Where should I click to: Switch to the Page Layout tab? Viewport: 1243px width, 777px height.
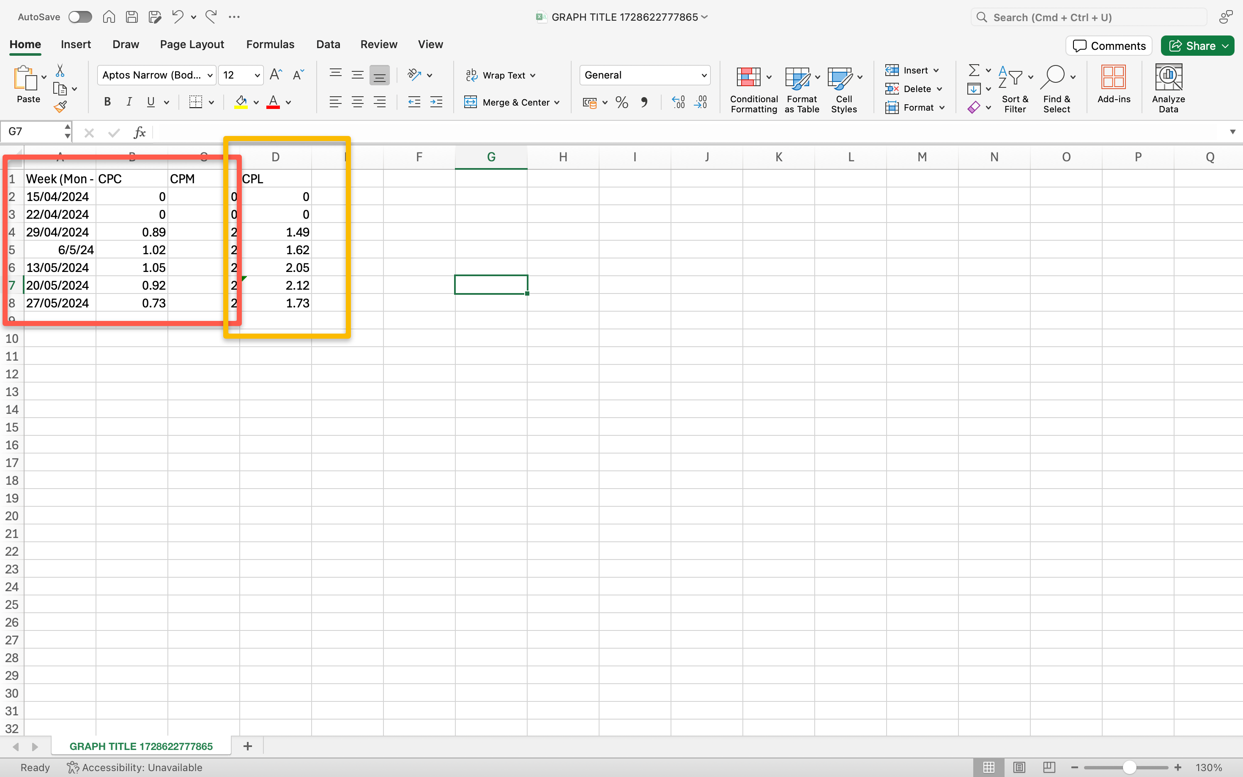[x=192, y=45]
